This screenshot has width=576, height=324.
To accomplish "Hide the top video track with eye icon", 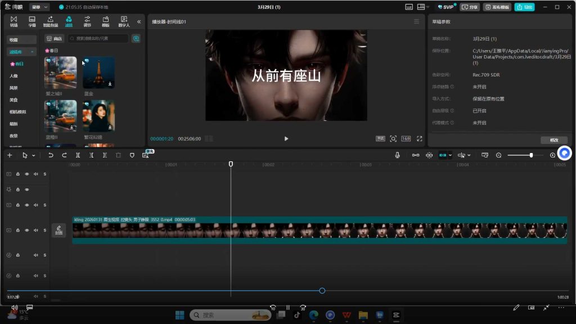I will (x=26, y=174).
